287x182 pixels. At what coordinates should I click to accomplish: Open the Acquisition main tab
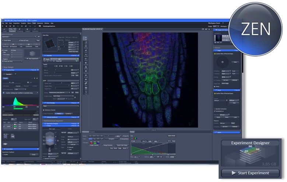(x=12, y=30)
